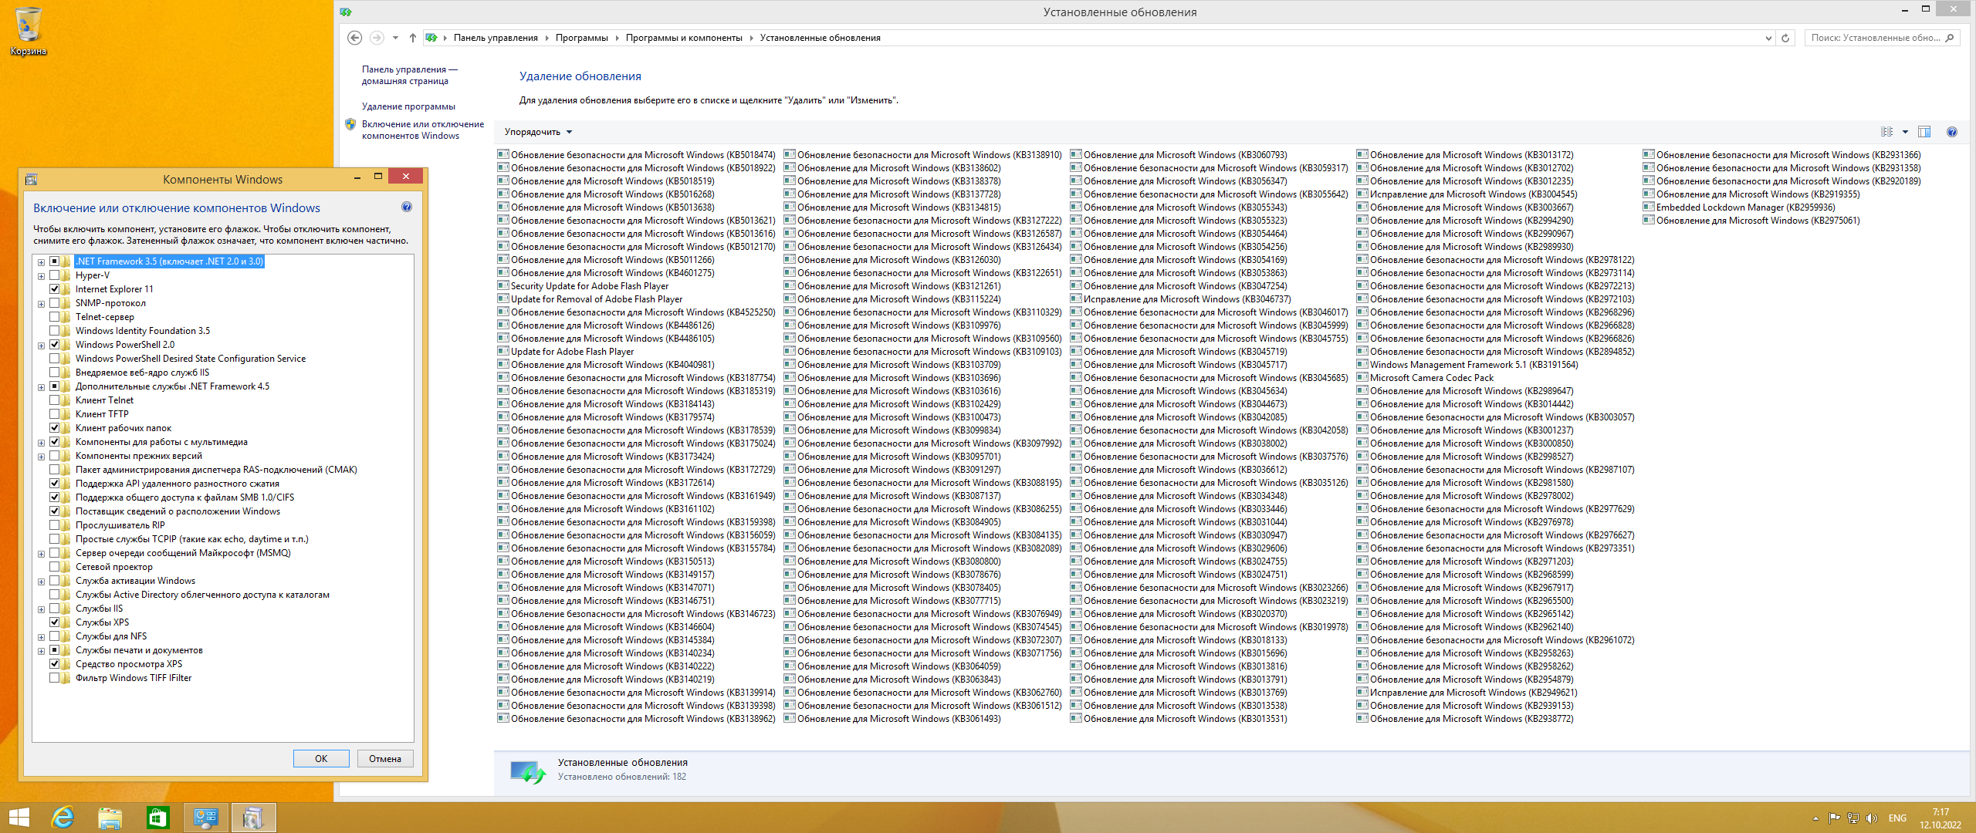This screenshot has height=833, width=1976.
Task: Open the Удаление программы link
Action: pyautogui.click(x=408, y=106)
